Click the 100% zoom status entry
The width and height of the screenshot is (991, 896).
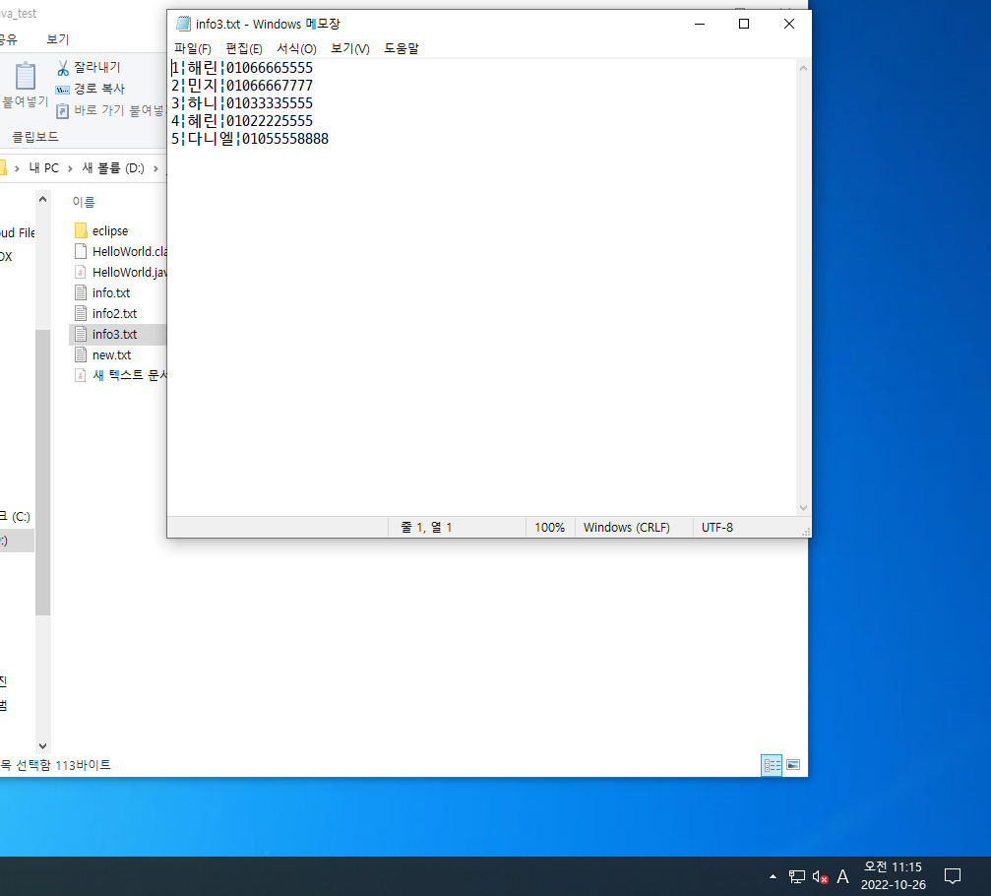549,528
